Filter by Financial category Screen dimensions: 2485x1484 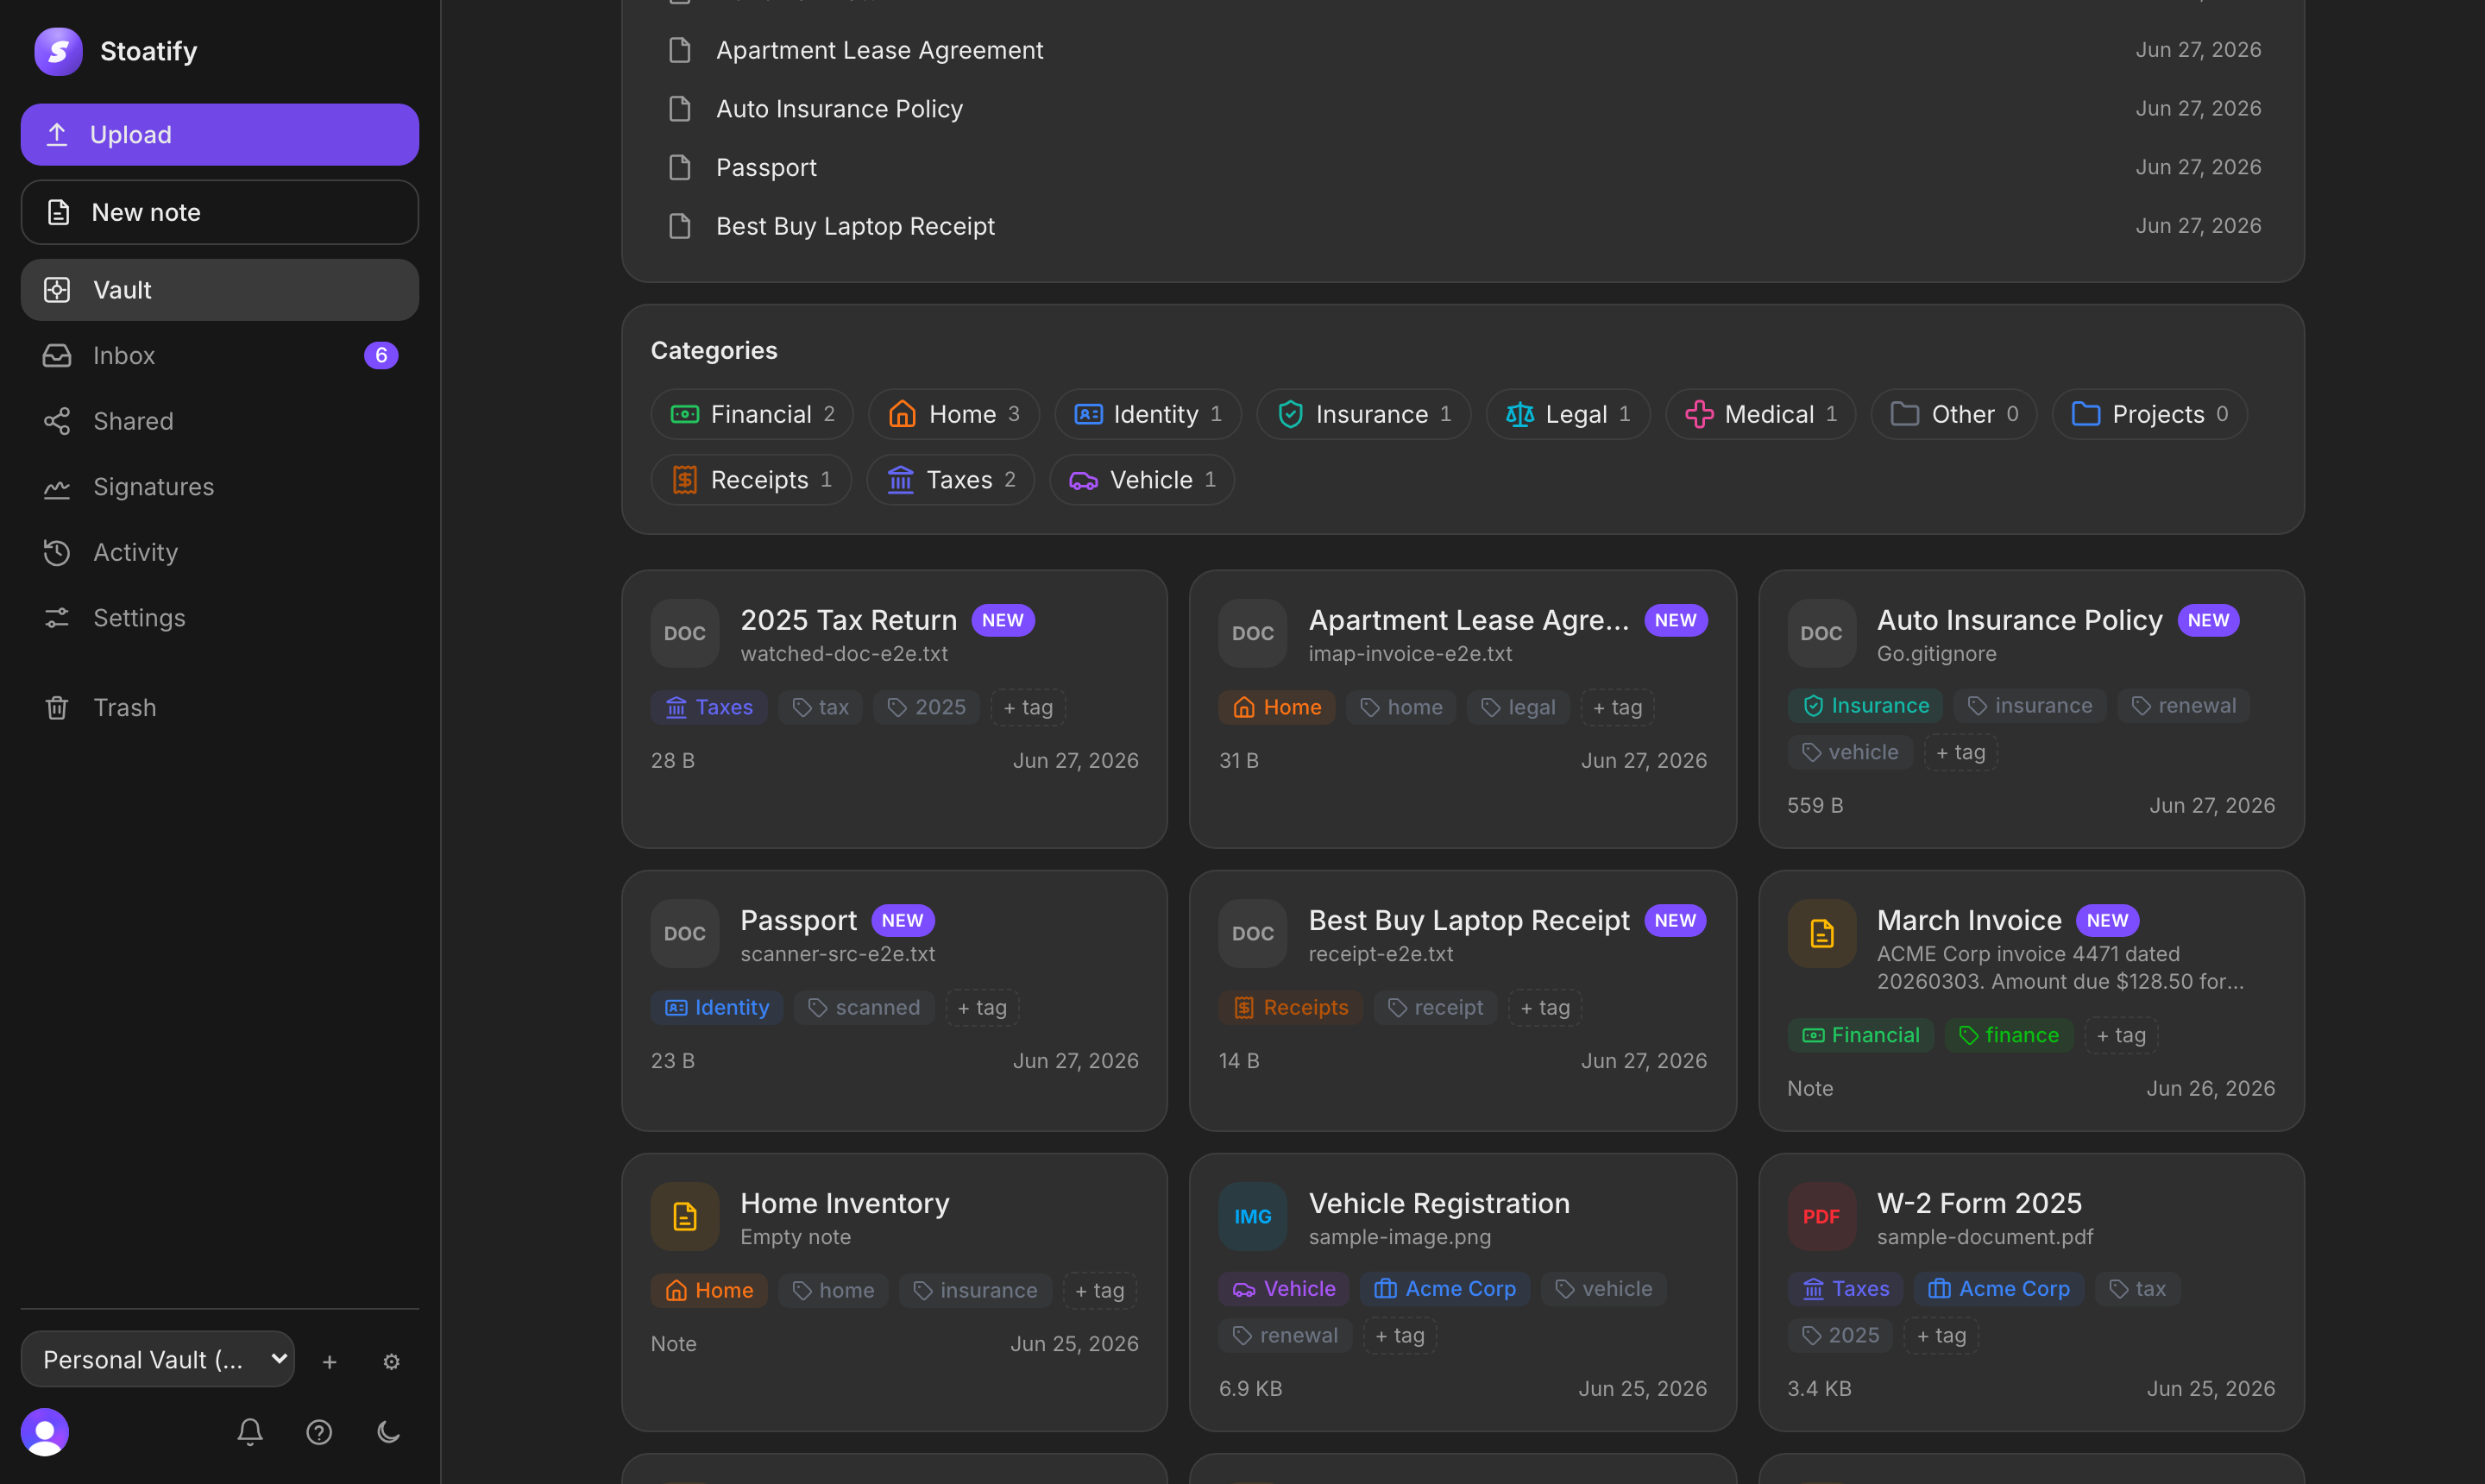752,414
